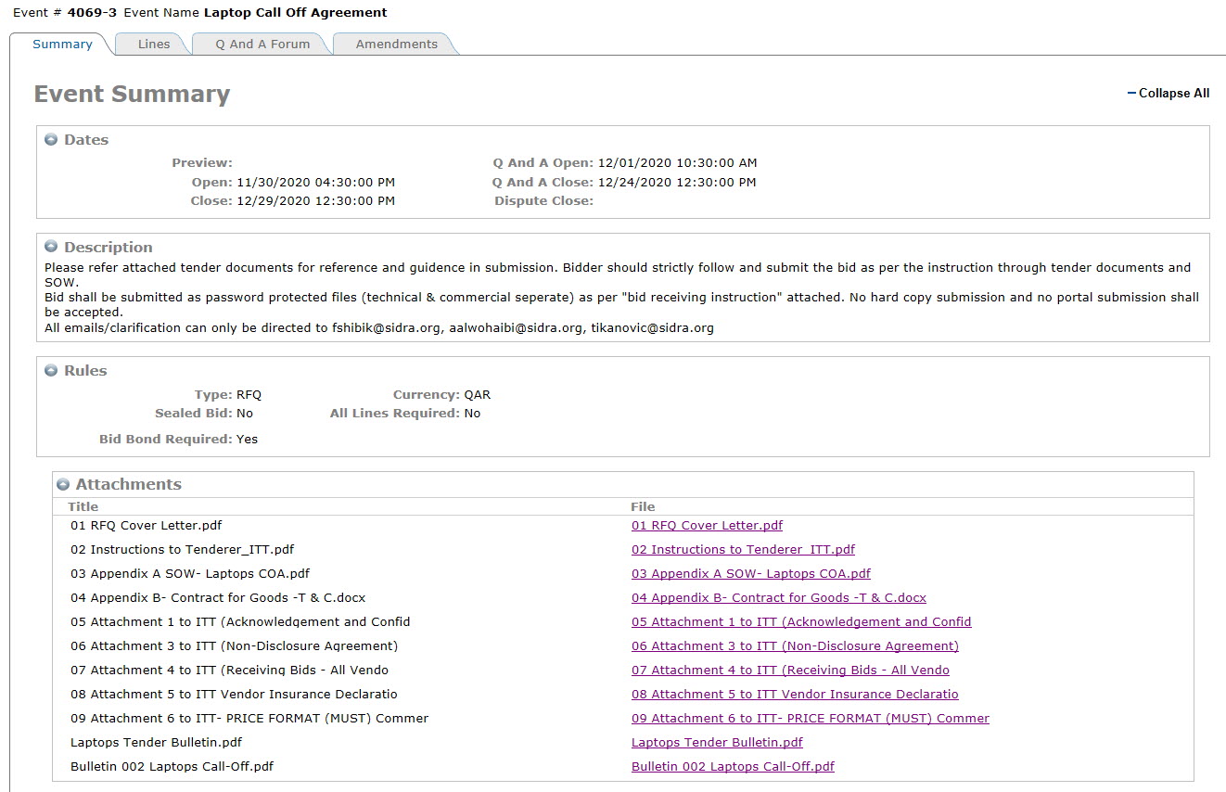Click the Sealed Bid value No
1226x792 pixels.
(x=245, y=413)
